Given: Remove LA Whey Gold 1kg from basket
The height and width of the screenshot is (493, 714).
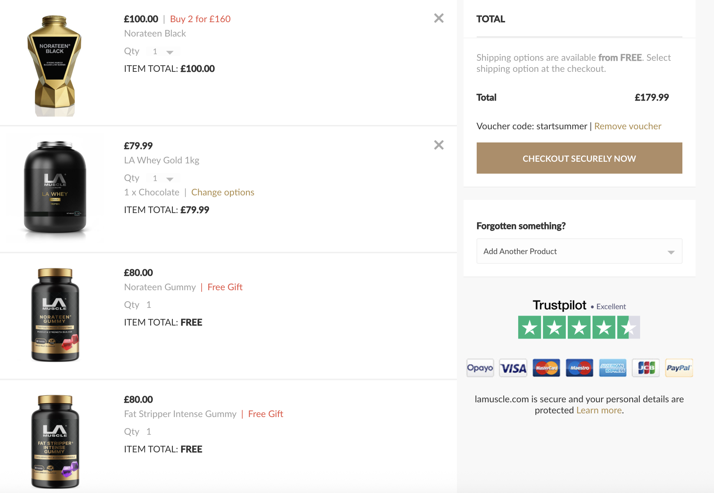Looking at the screenshot, I should click(x=439, y=145).
